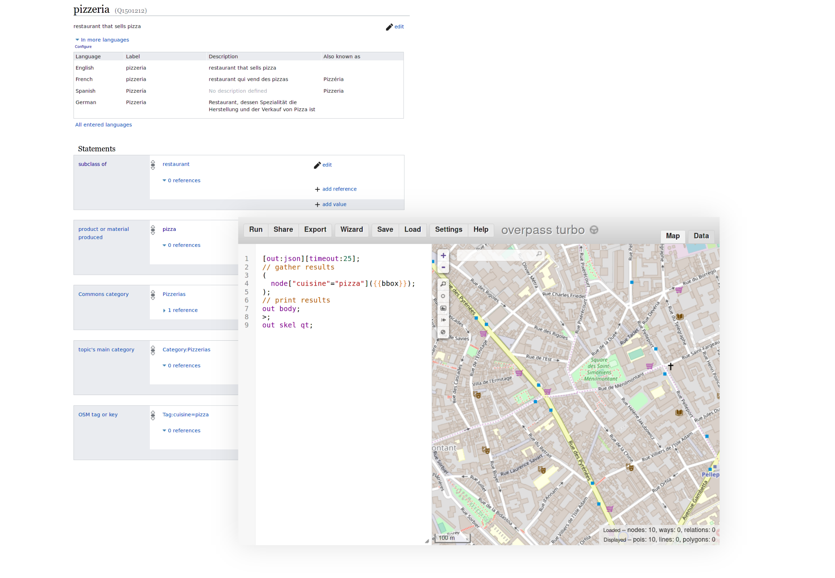The image size is (835, 578).
Task: Open the export map image icon
Action: pyautogui.click(x=443, y=308)
